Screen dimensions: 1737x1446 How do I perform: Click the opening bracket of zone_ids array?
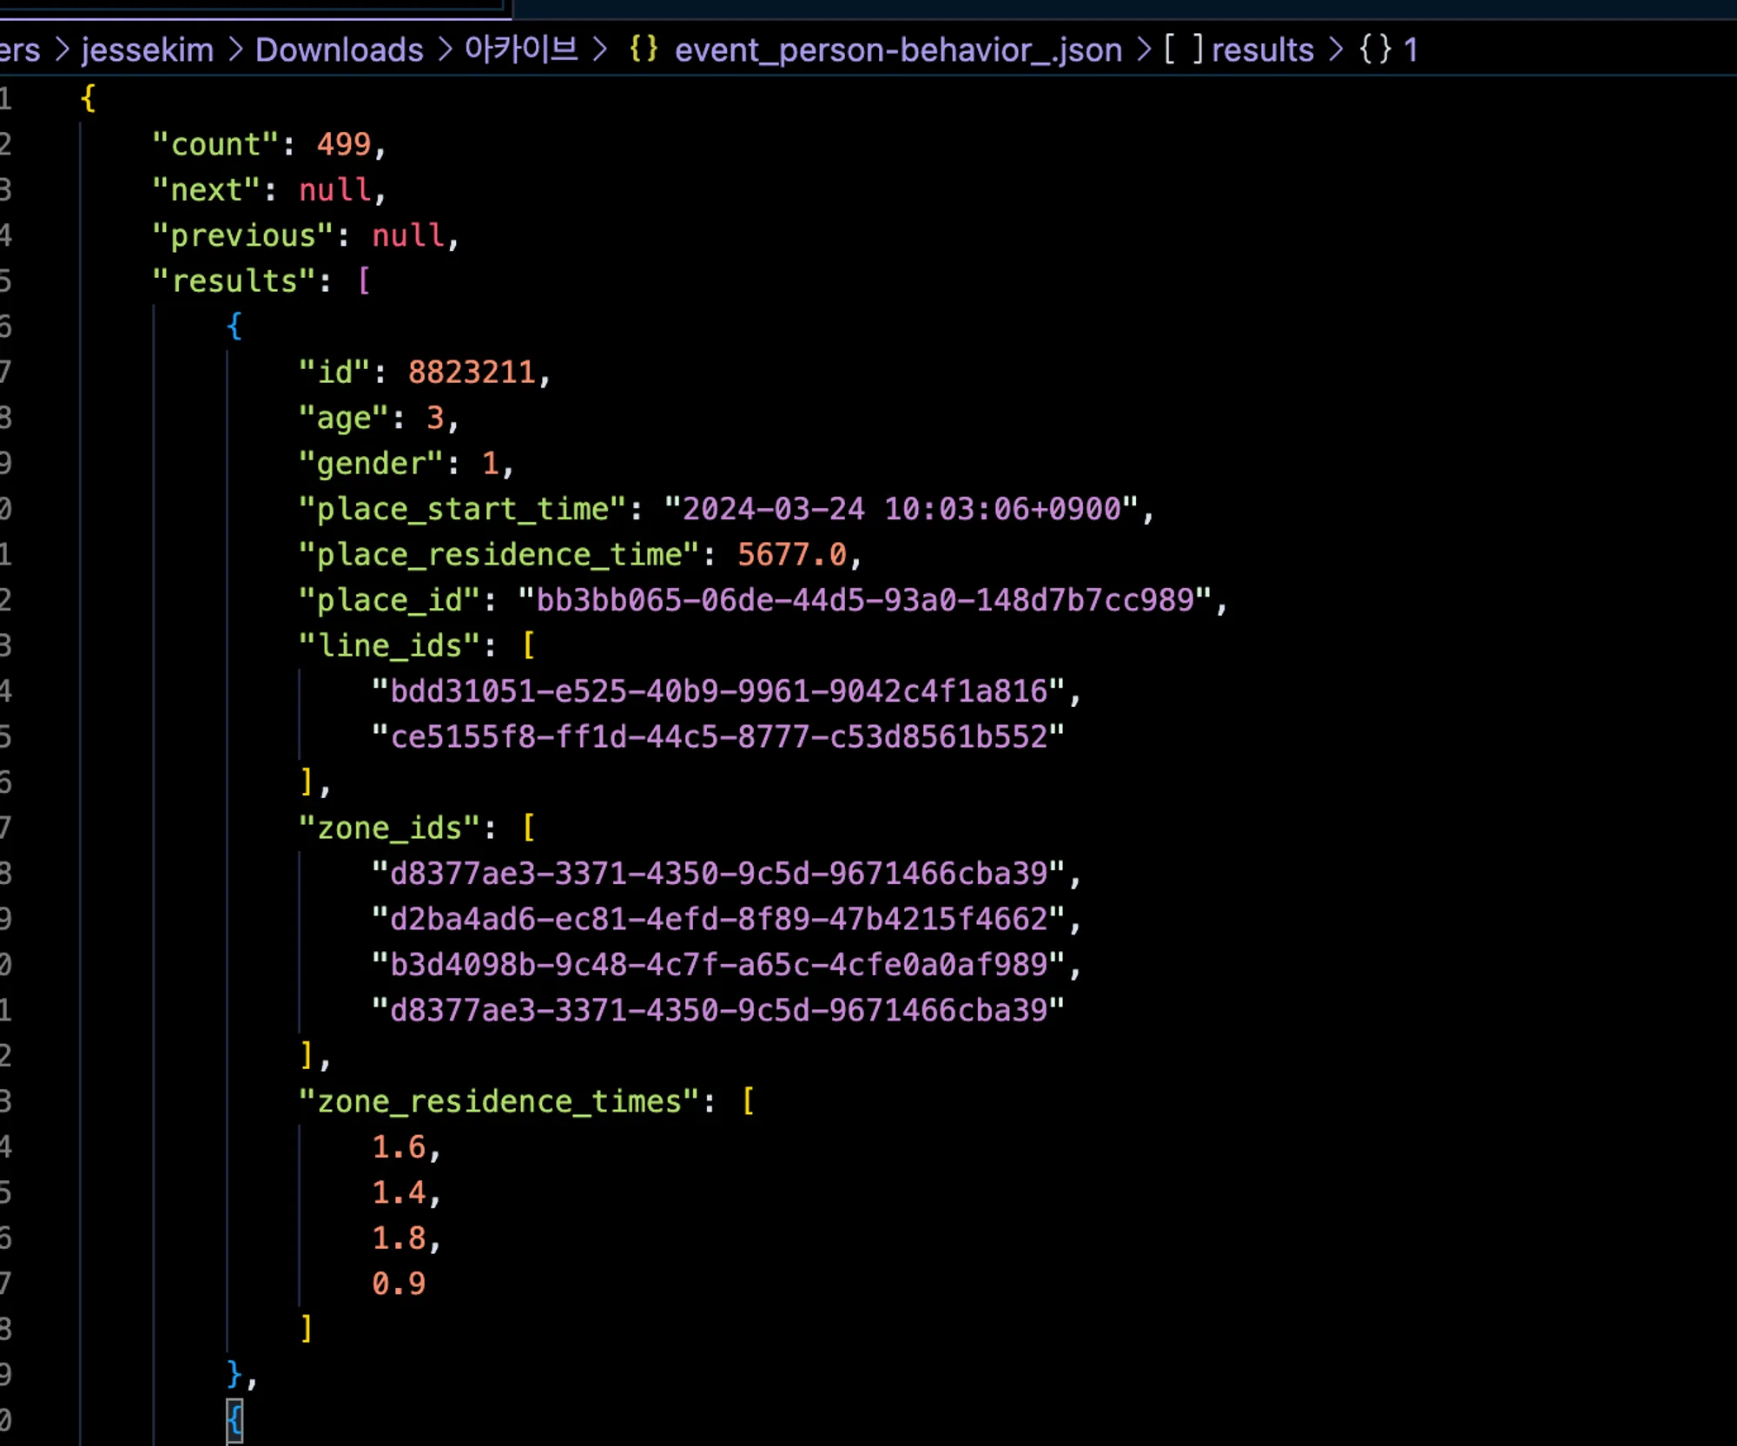pyautogui.click(x=528, y=828)
